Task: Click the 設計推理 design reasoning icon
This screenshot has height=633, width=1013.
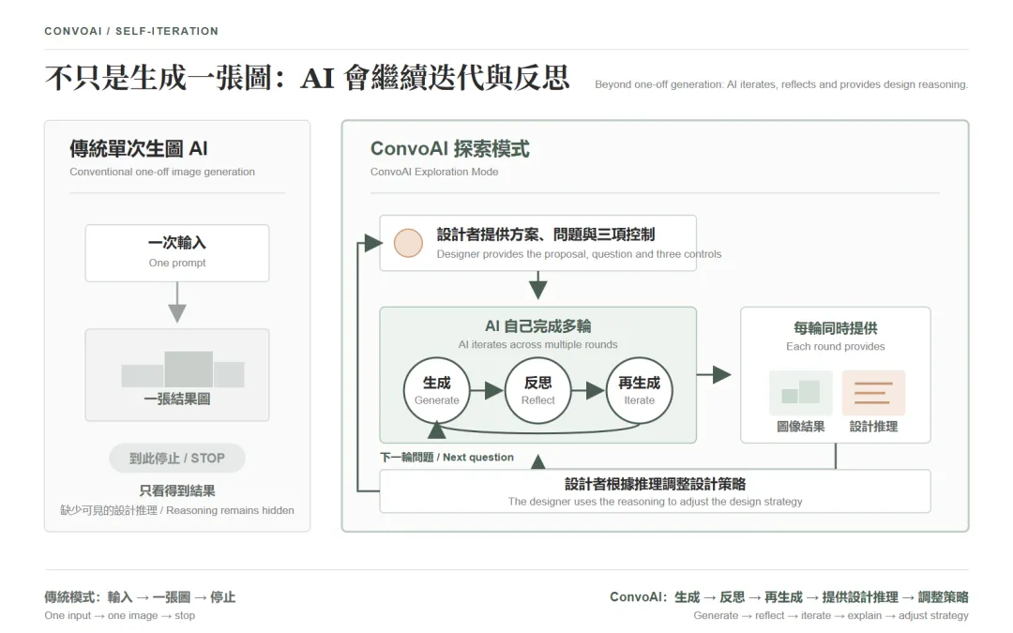Action: coord(873,392)
